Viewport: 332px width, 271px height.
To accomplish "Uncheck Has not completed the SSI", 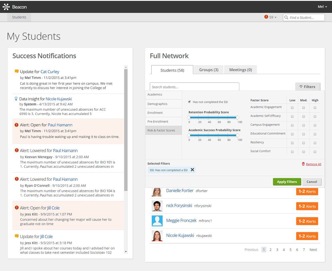I will tap(189, 101).
